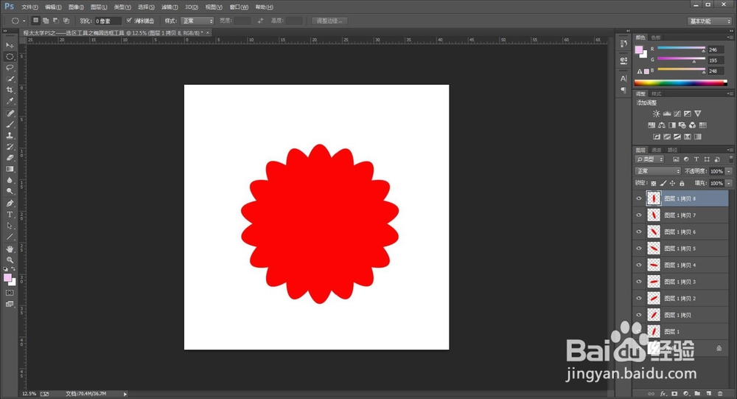Hide layer 图层 1 拷贝 7
This screenshot has height=399, width=737.
point(639,215)
